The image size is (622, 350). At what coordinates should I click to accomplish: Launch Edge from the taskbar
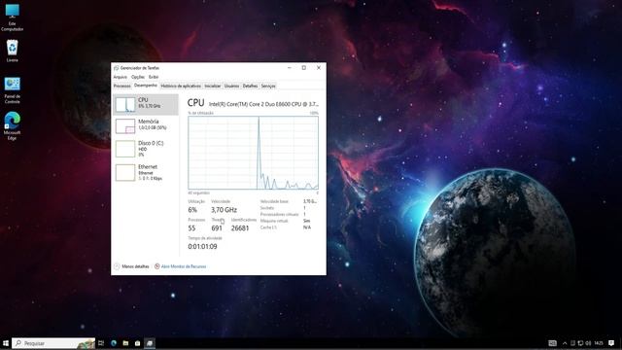114,343
